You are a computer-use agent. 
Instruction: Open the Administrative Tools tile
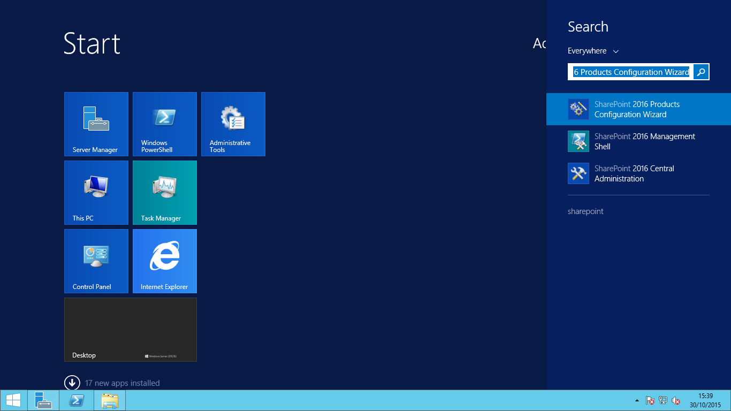pyautogui.click(x=233, y=124)
